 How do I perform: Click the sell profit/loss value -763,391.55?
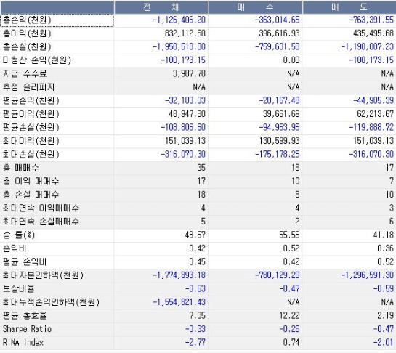pos(371,20)
